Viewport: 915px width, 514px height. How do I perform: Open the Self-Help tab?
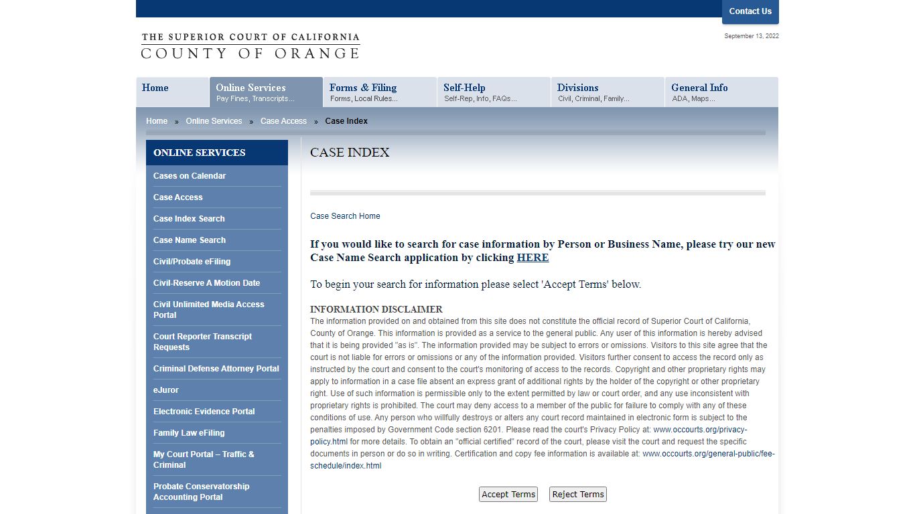coord(494,92)
